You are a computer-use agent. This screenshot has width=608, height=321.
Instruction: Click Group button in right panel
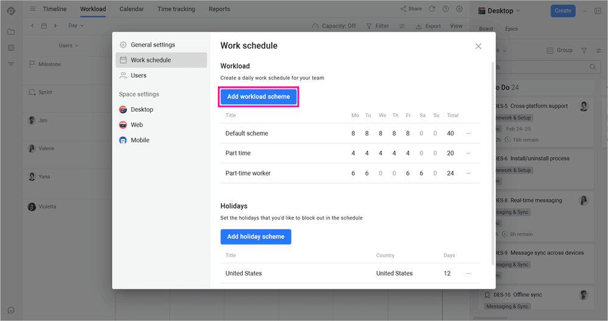(559, 50)
